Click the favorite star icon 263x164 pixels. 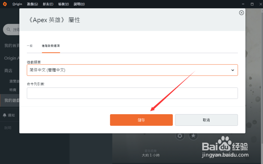tap(193, 136)
